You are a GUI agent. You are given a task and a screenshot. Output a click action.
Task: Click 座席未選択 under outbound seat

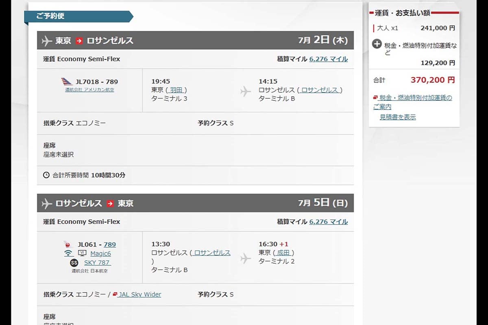click(59, 154)
